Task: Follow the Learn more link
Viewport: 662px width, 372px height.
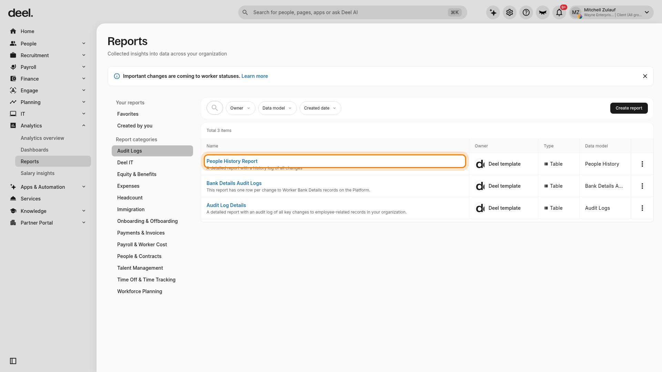Action: coord(254,76)
